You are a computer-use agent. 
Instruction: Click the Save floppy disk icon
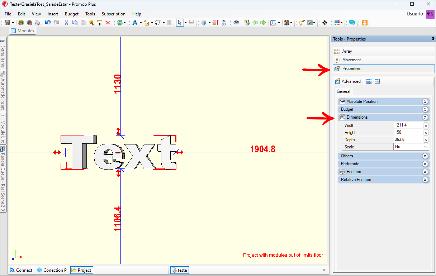click(x=7, y=23)
